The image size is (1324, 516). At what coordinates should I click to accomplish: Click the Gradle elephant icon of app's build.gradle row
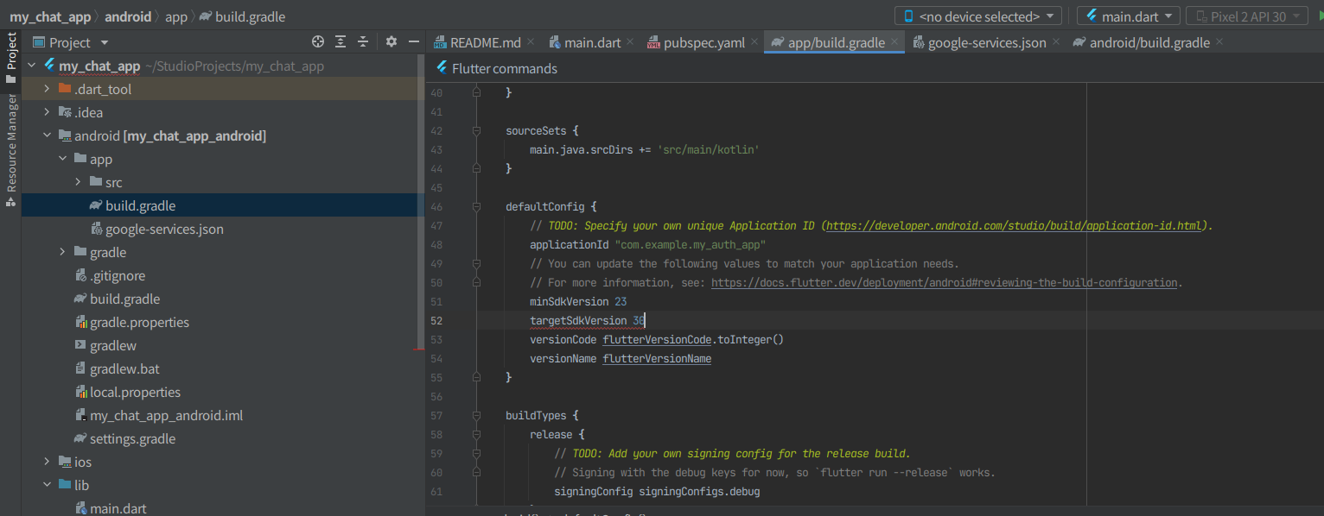click(x=96, y=206)
